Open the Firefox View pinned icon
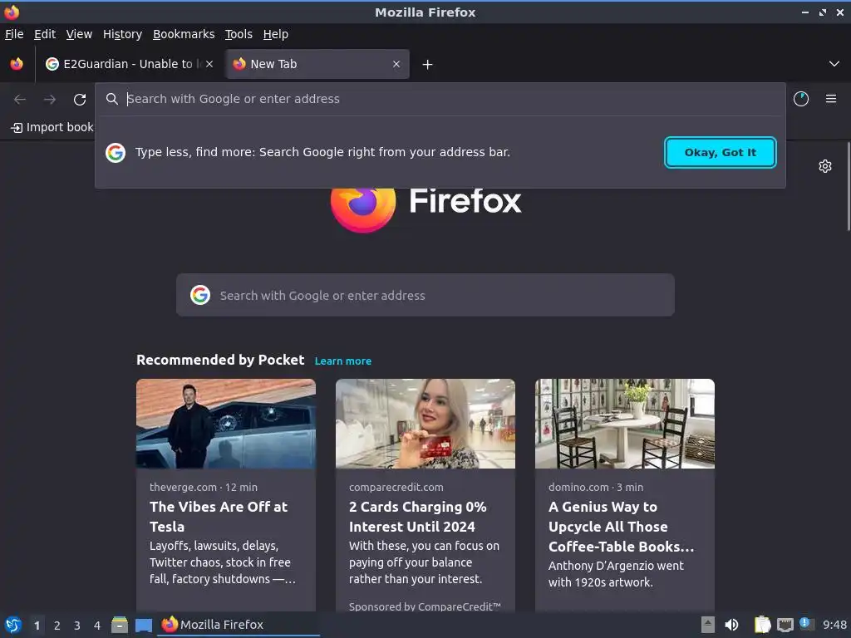This screenshot has width=851, height=638. pyautogui.click(x=17, y=64)
